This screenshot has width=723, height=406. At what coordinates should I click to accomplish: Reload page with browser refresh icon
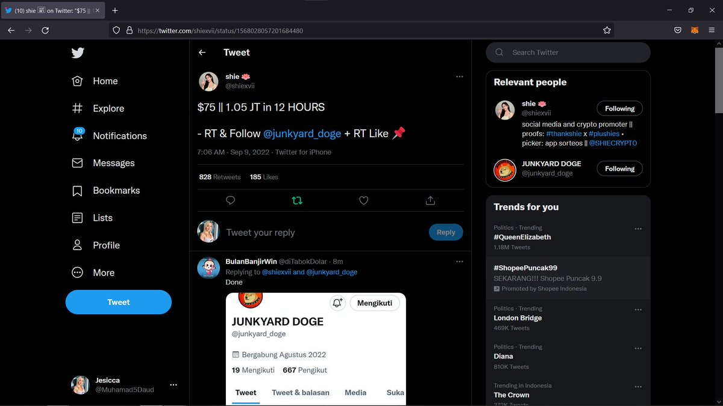click(45, 30)
